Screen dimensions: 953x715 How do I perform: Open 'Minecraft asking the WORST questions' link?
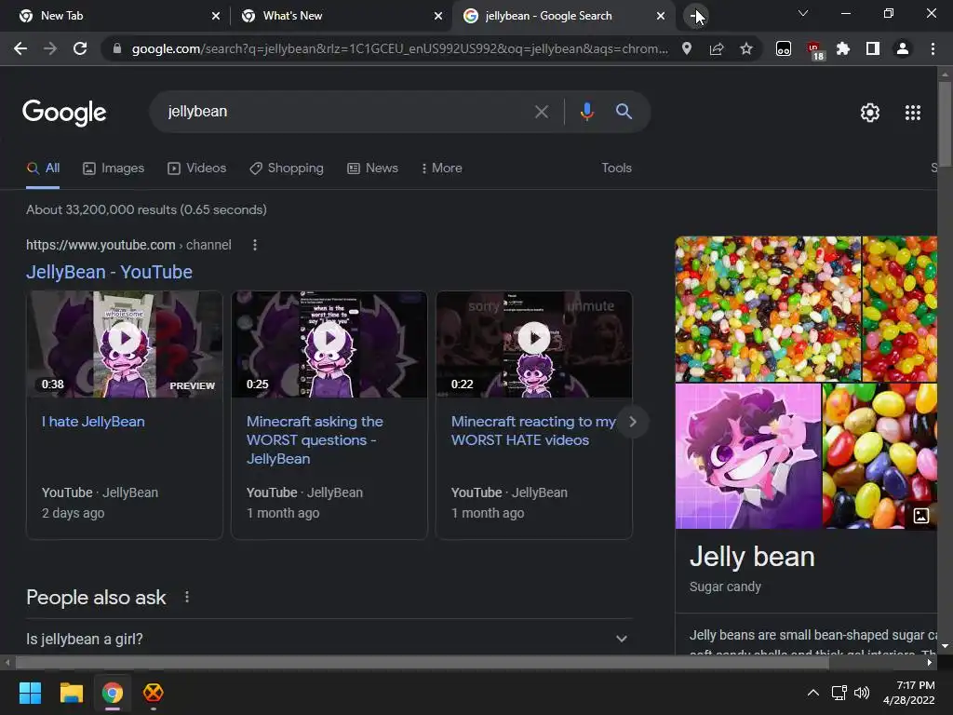[315, 440]
